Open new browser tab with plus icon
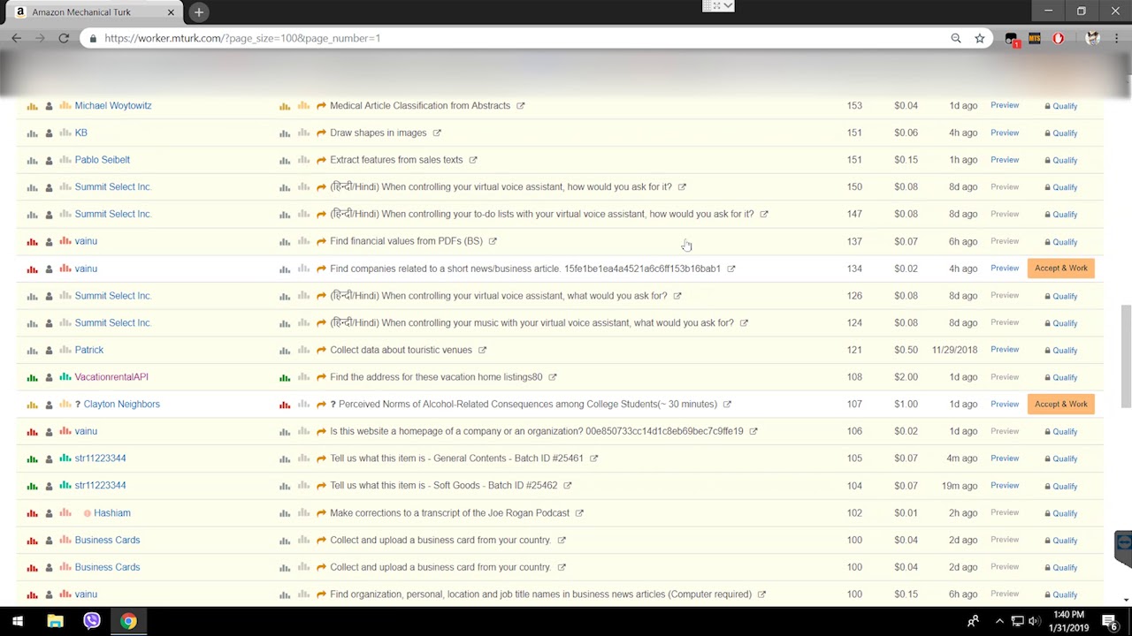Viewport: 1132px width, 636px height. pyautogui.click(x=199, y=12)
